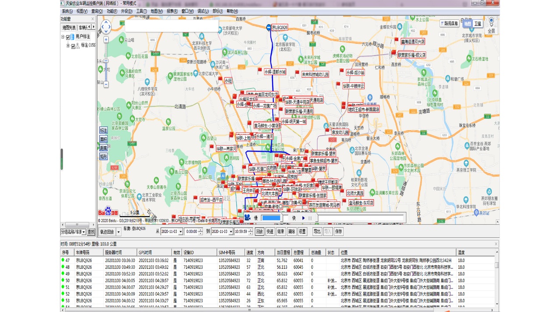Switch map to 卫星 satellite view
The width and height of the screenshot is (555, 312).
(x=478, y=24)
